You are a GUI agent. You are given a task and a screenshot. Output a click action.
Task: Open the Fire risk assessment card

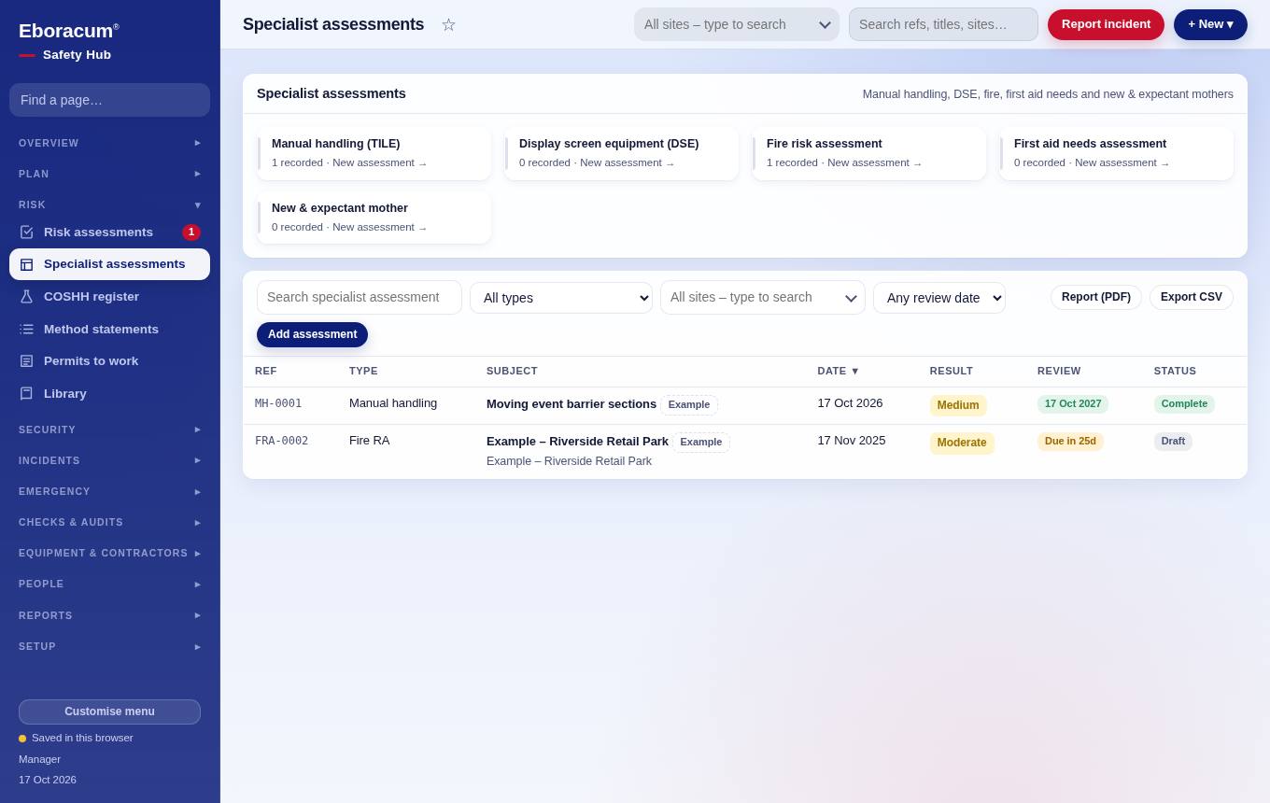pos(868,153)
